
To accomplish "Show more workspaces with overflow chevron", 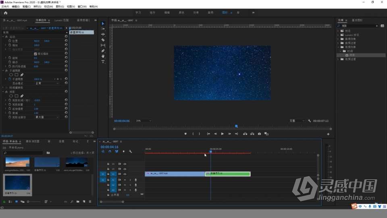I will coord(253,13).
